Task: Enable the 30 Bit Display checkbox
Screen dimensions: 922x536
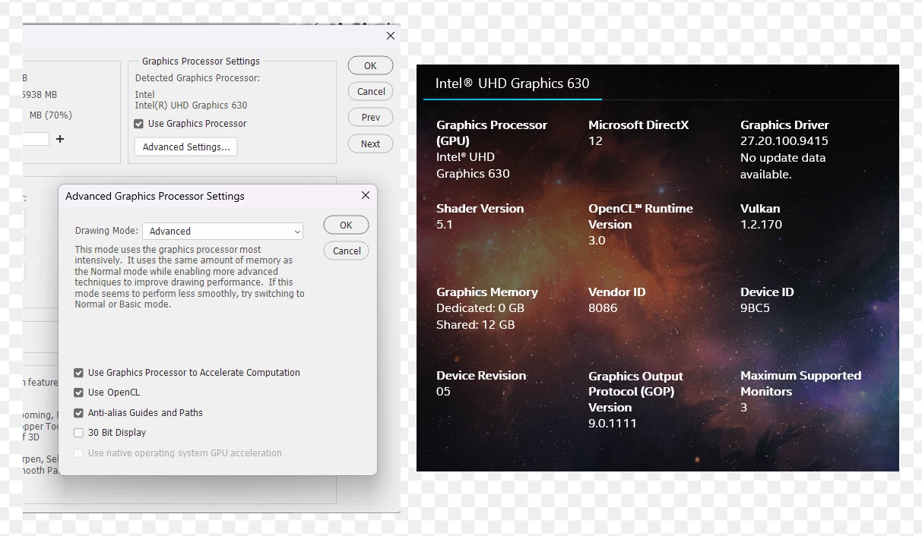Action: [78, 433]
